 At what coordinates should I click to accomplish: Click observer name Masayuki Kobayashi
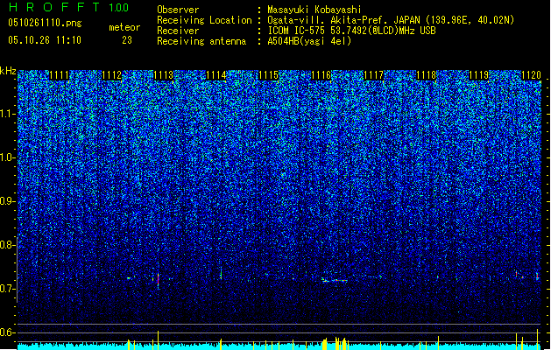pos(314,10)
